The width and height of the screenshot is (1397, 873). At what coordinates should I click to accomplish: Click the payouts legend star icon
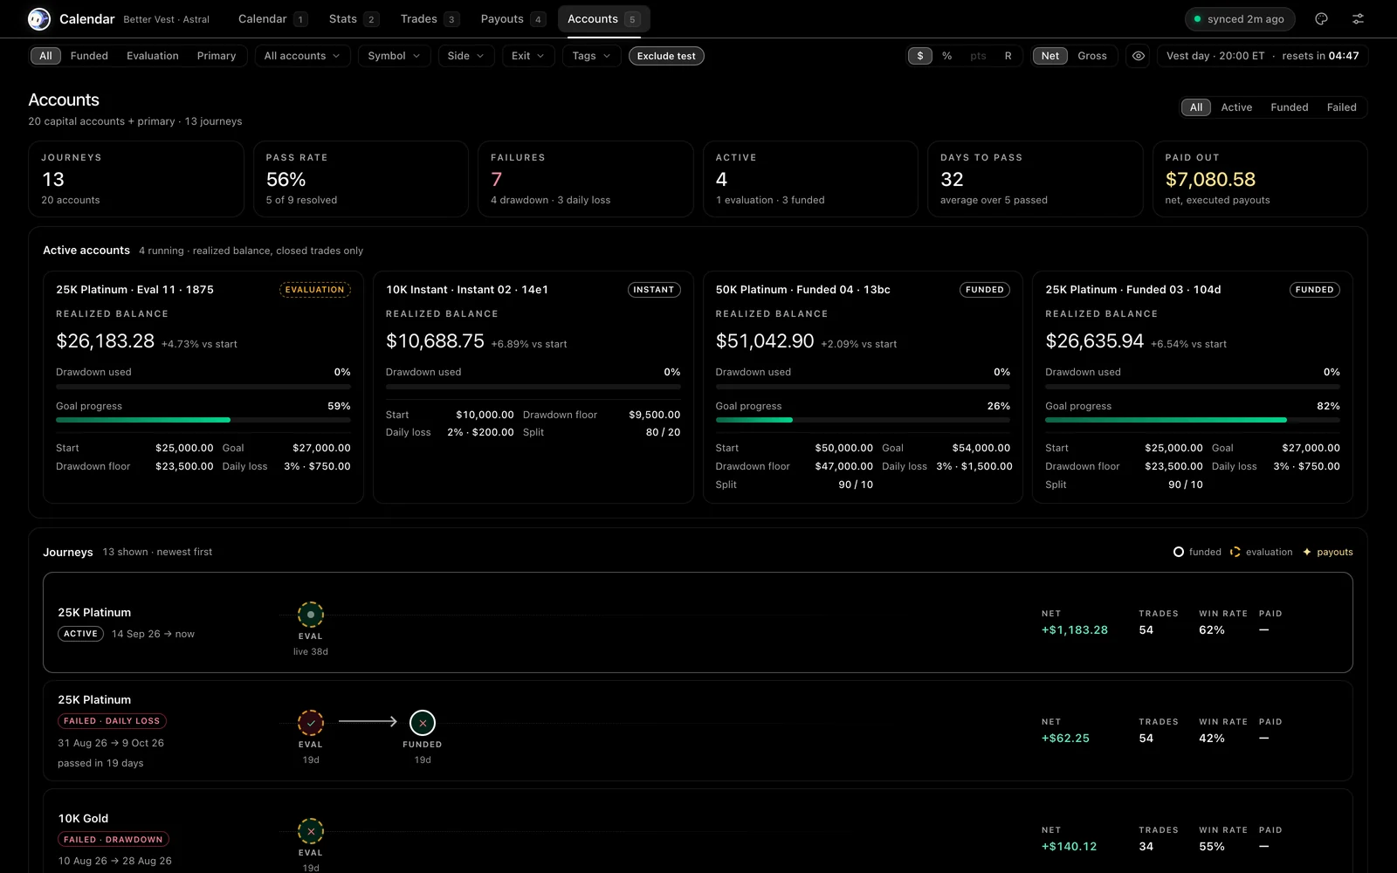(1307, 552)
